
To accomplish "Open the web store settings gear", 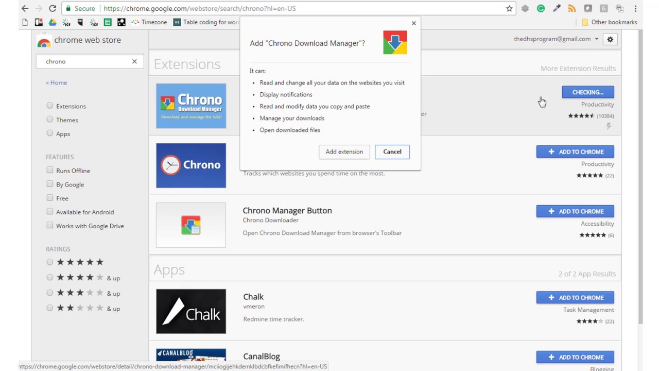I will click(x=610, y=39).
